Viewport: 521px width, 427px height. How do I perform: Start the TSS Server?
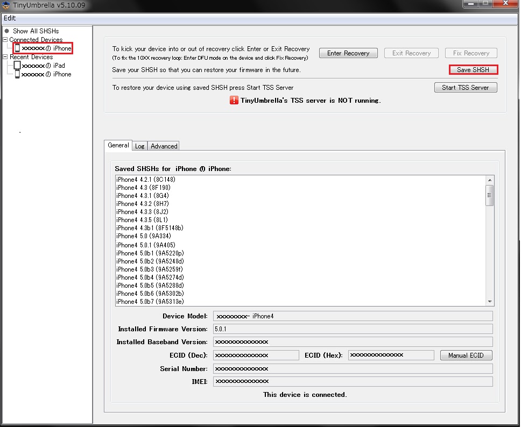465,87
